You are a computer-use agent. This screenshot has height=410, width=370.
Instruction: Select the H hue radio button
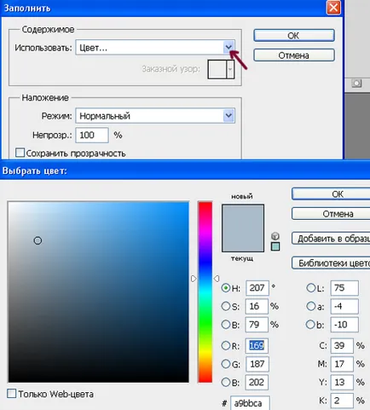tap(226, 288)
